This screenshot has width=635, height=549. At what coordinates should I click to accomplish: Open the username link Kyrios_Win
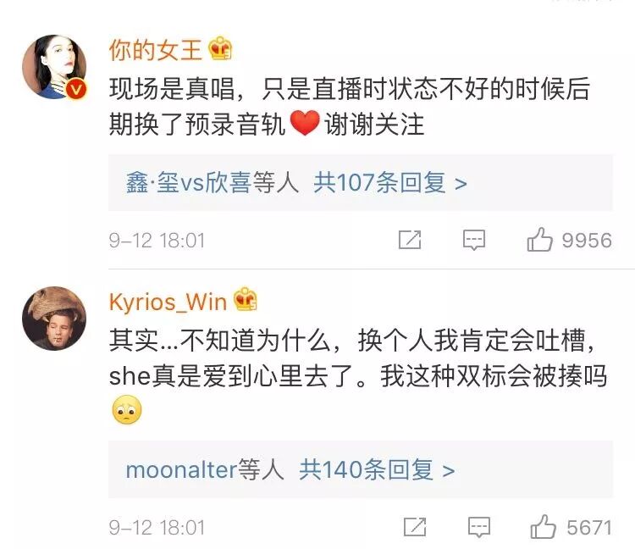click(168, 302)
